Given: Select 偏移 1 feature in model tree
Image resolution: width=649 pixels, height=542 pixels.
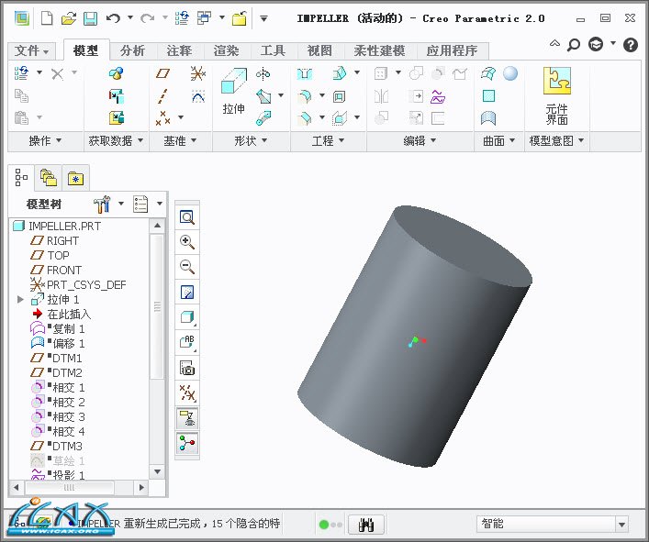Looking at the screenshot, I should pyautogui.click(x=68, y=343).
